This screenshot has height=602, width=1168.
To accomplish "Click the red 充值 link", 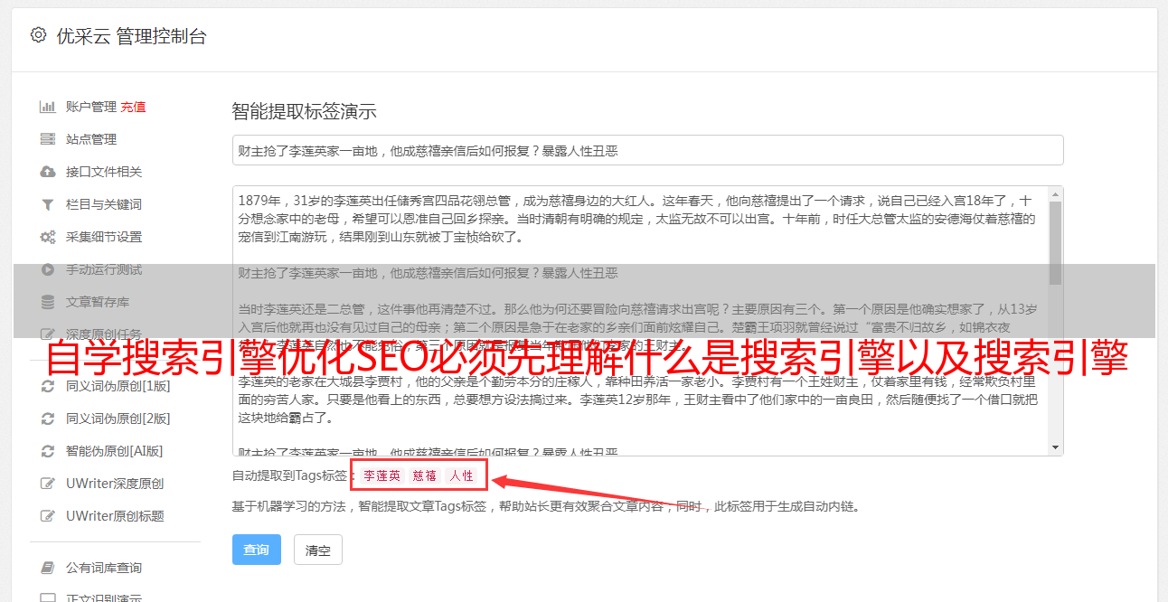I will click(133, 107).
